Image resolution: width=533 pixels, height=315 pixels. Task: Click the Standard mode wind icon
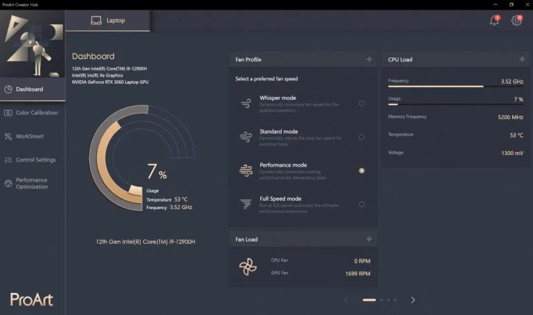point(246,136)
